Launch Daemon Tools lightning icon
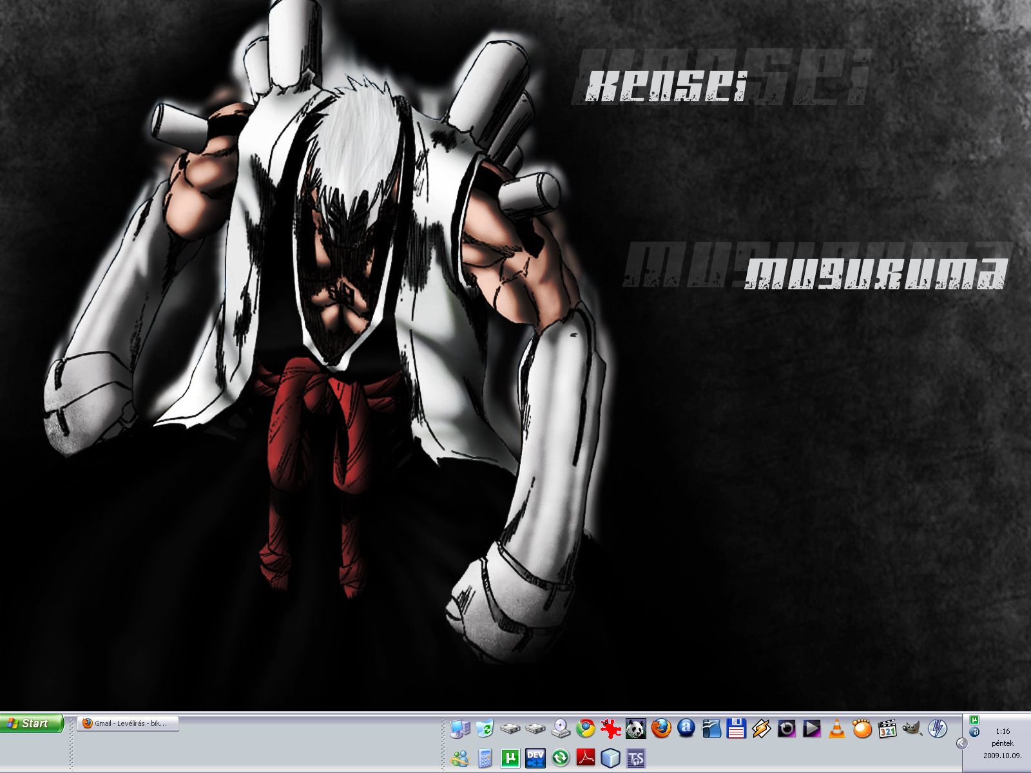1031x773 pixels. coord(937,729)
